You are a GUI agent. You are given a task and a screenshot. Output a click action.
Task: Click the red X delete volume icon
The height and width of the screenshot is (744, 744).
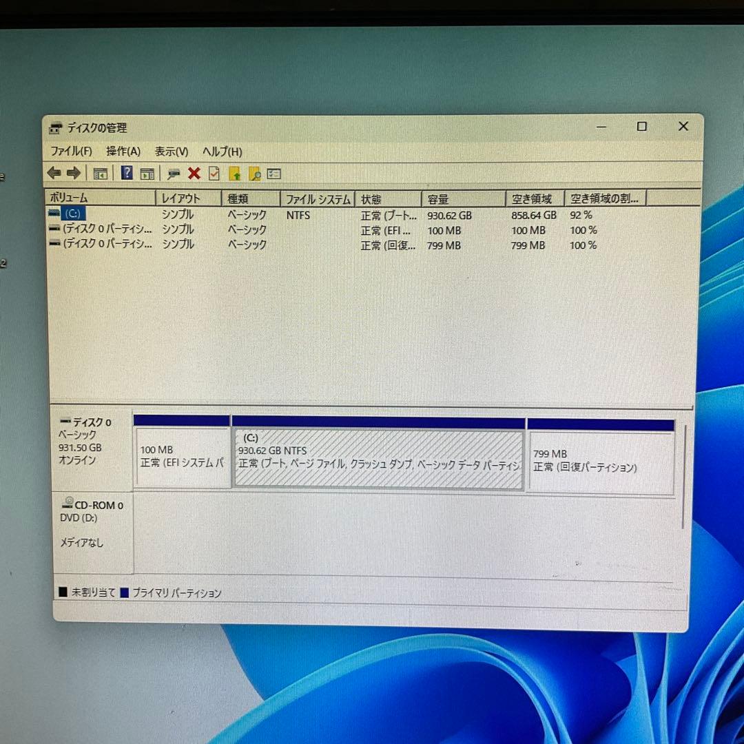point(194,173)
